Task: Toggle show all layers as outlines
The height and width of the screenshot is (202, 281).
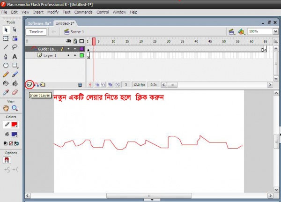Action: 81,41
